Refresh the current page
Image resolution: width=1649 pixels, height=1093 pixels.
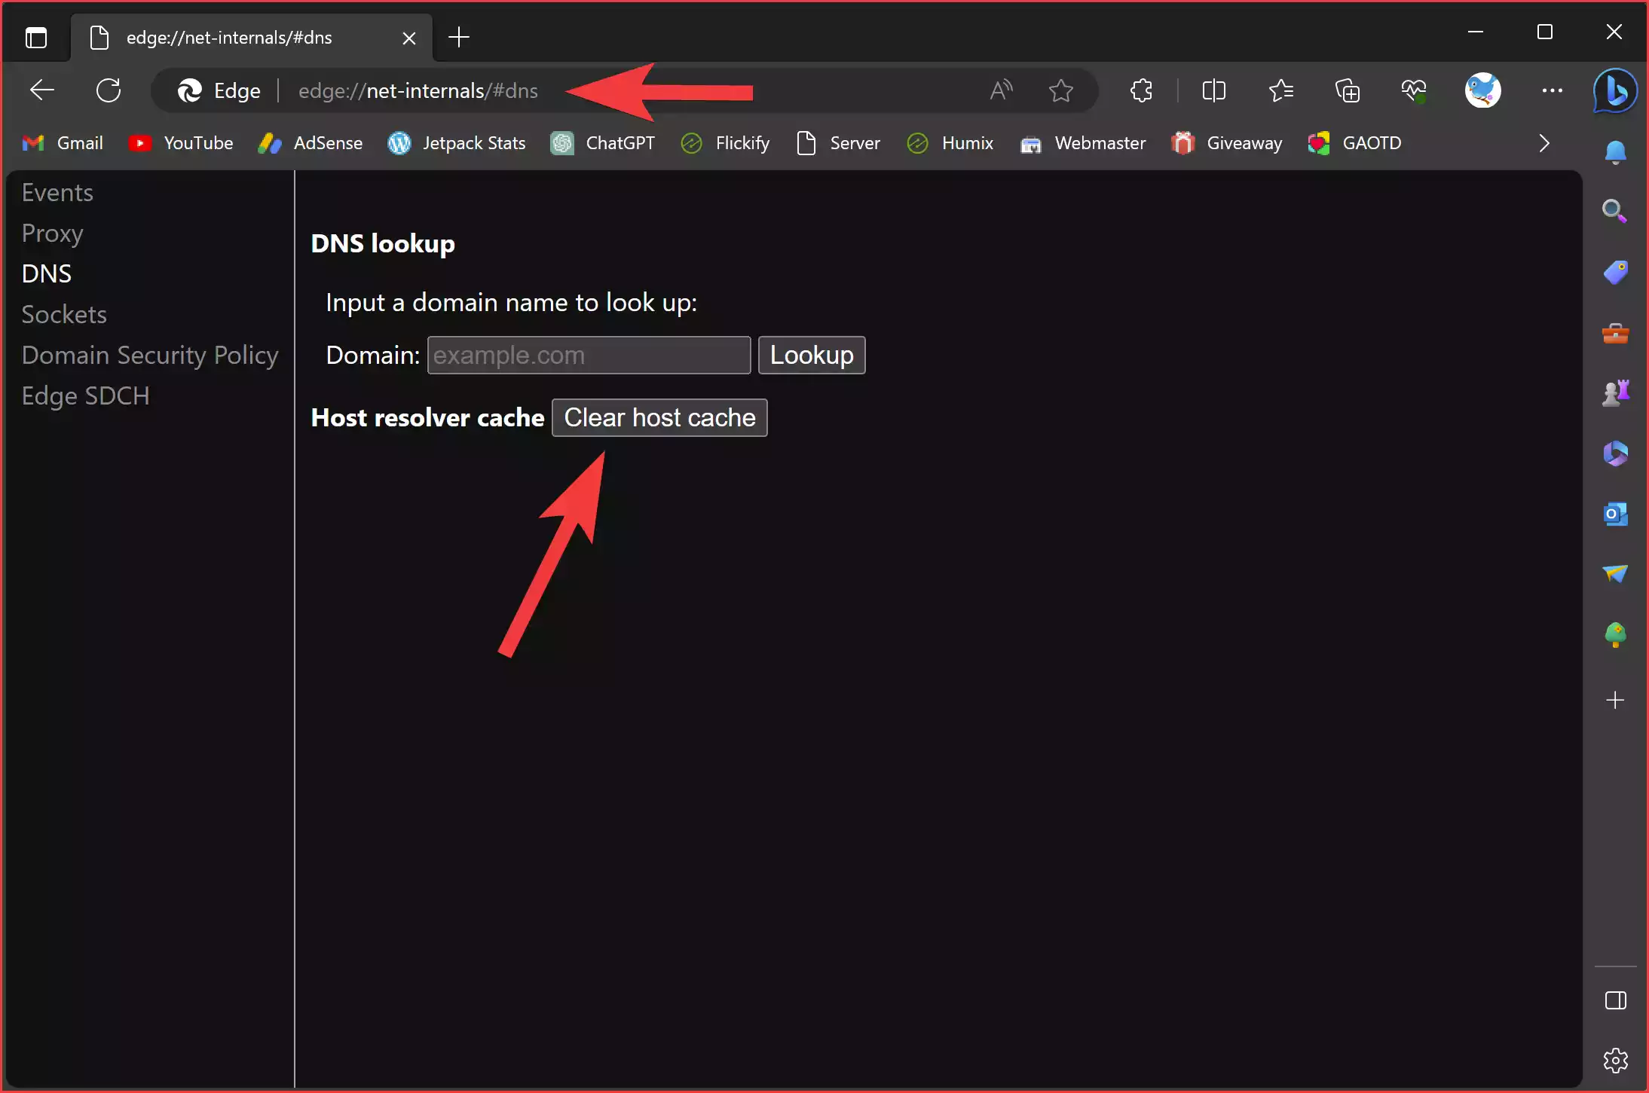pos(109,90)
